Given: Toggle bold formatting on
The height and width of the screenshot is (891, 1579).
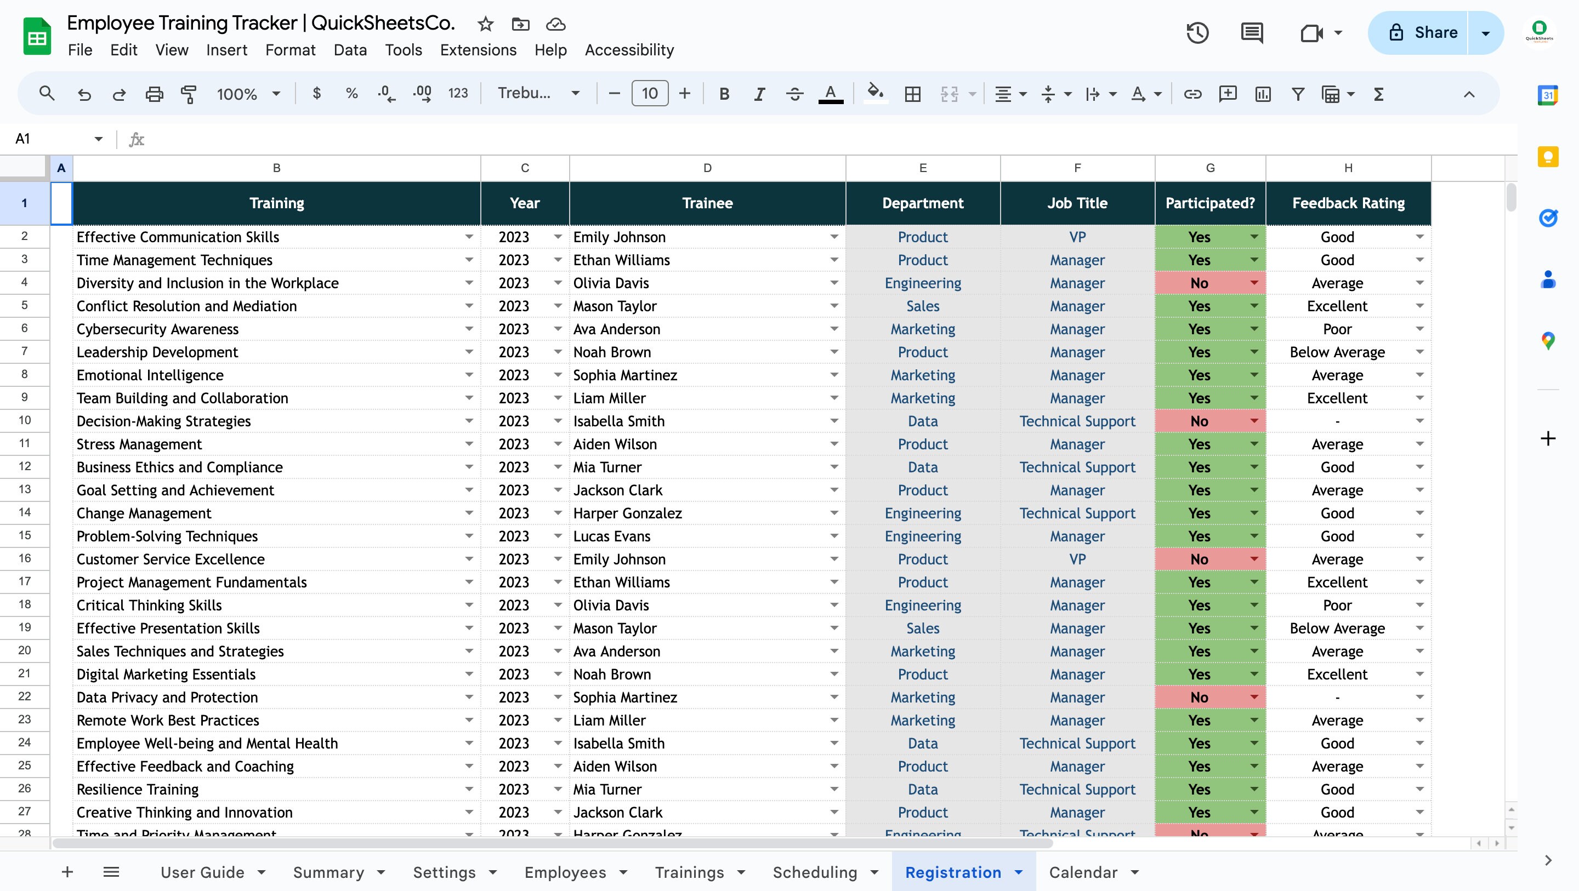Looking at the screenshot, I should coord(724,94).
